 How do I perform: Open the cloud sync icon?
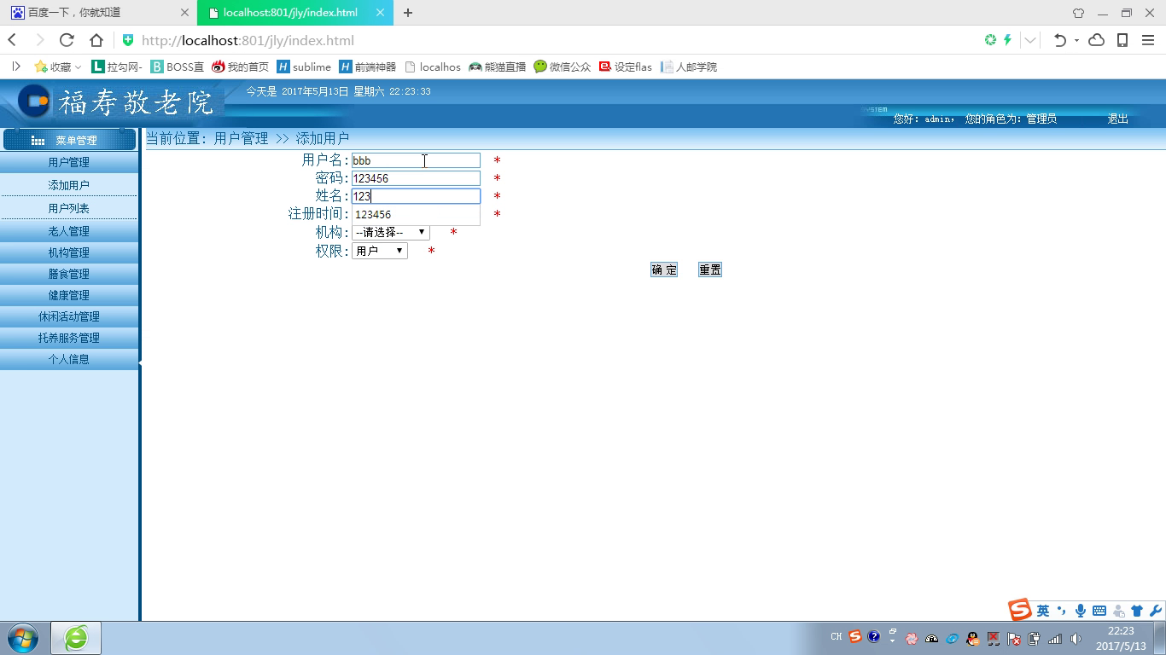tap(1097, 40)
